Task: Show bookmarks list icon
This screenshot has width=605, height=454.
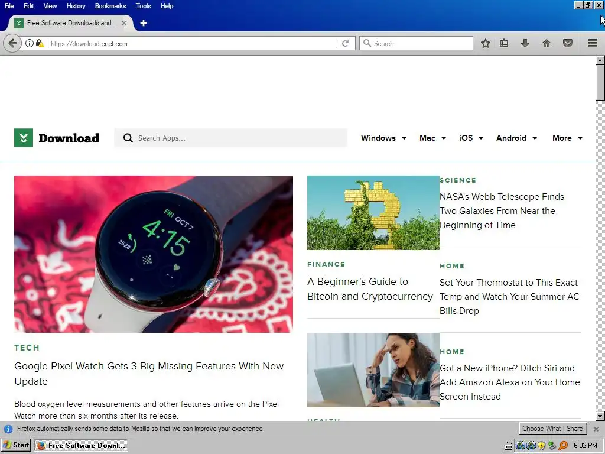Action: (x=504, y=43)
